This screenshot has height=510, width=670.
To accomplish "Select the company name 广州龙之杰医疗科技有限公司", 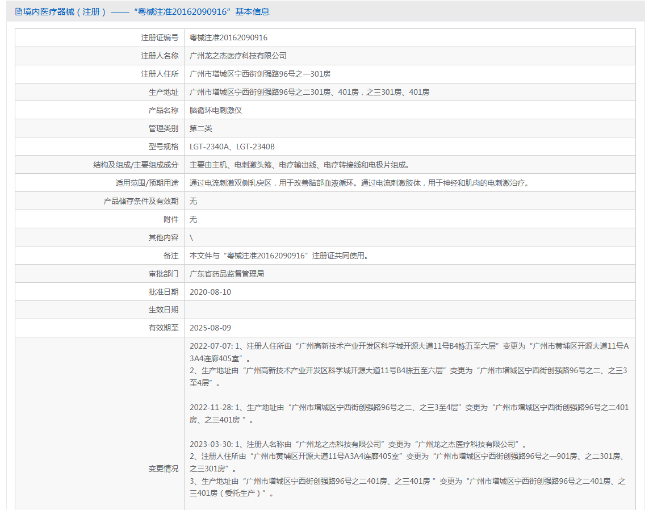I will [238, 56].
